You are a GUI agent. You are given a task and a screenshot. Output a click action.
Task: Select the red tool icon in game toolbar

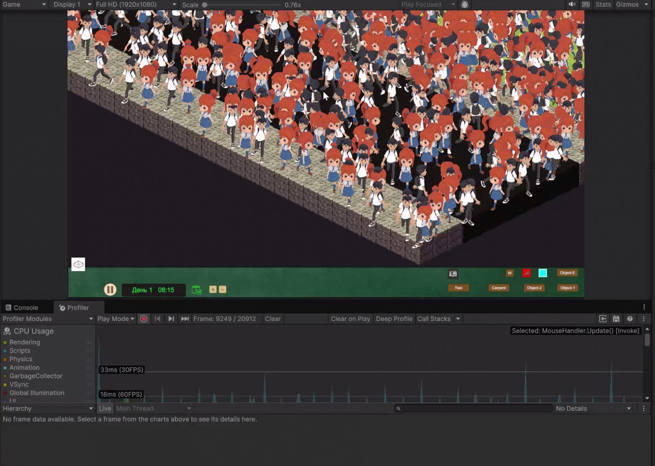pos(526,273)
